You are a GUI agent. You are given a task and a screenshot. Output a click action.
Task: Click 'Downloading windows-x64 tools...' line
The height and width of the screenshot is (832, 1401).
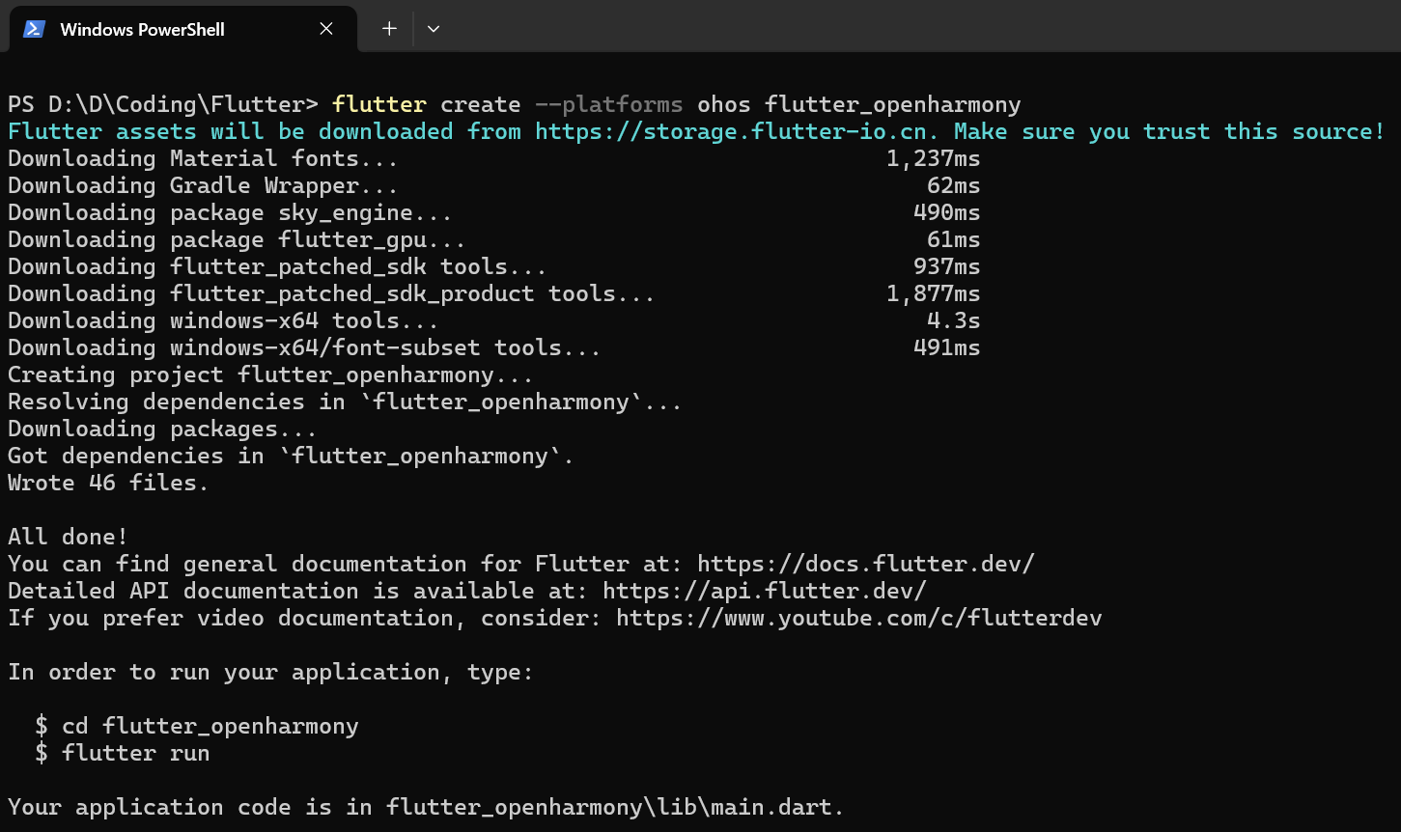(x=223, y=320)
